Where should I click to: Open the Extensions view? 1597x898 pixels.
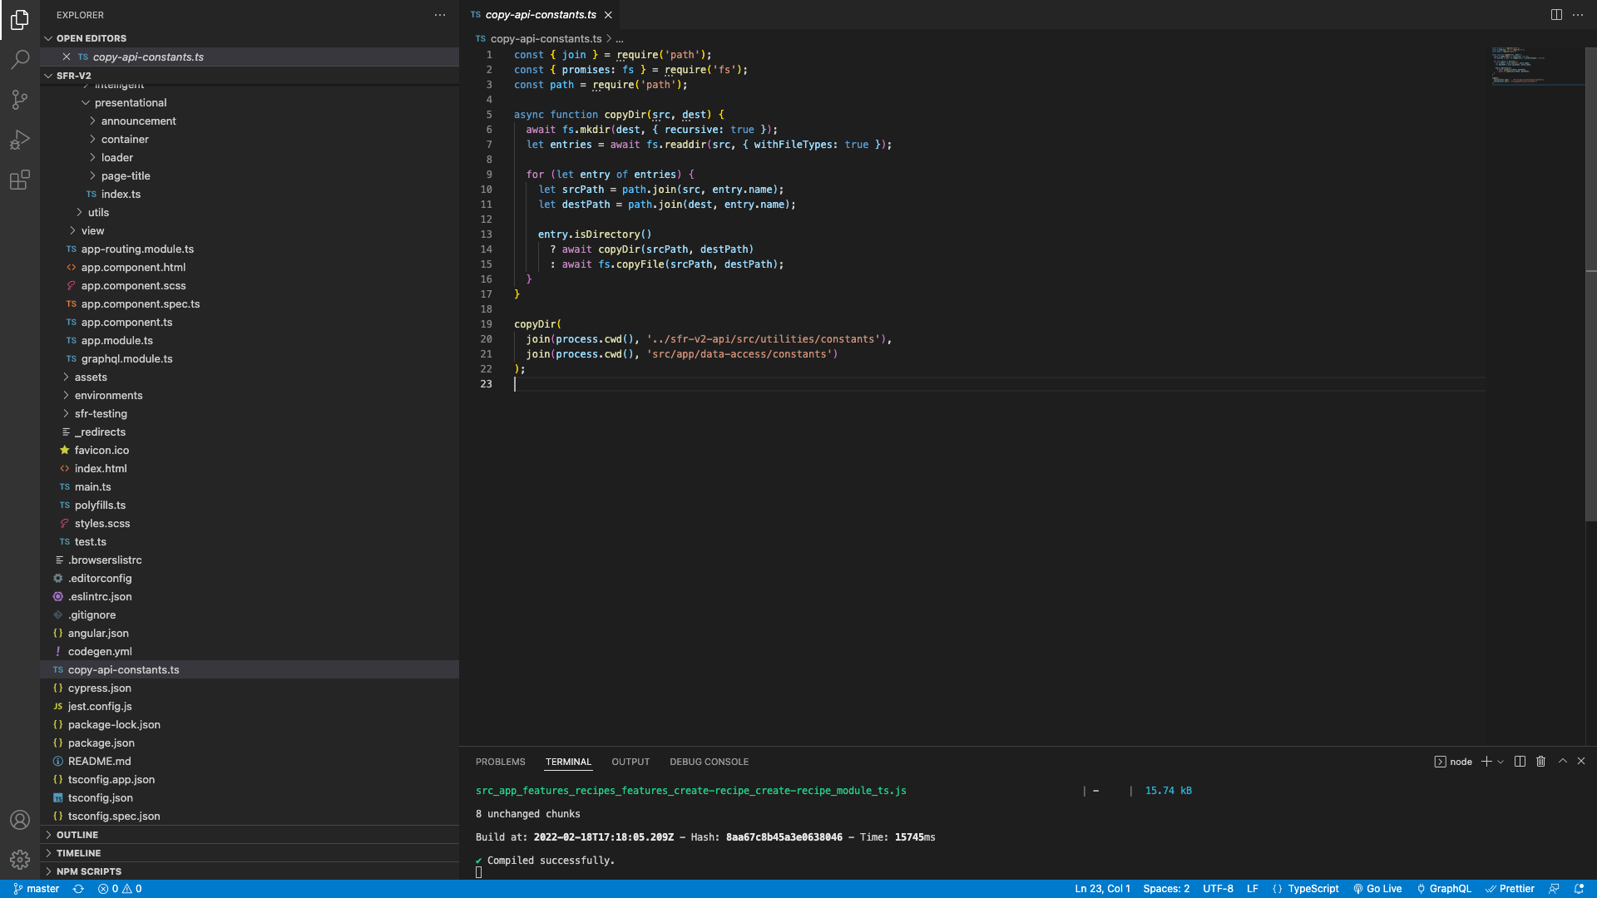pos(20,180)
